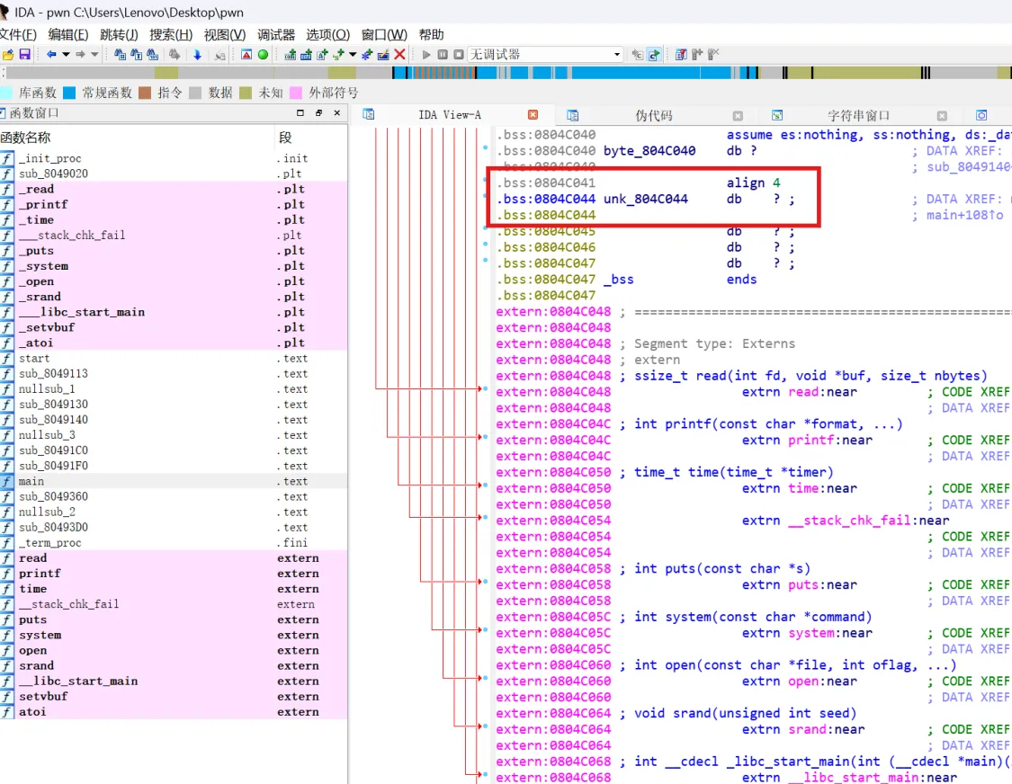This screenshot has height=784, width=1012.
Task: Open the back-history dropdown arrow
Action: [x=66, y=55]
